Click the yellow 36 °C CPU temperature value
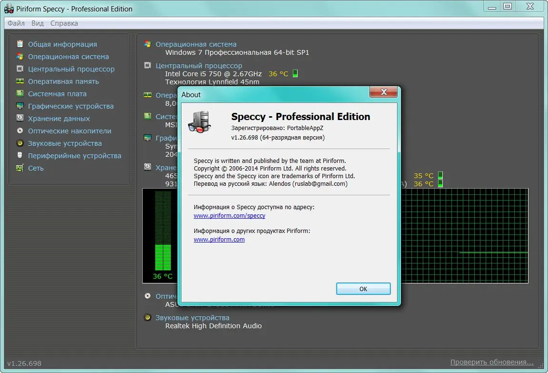This screenshot has height=373, width=548. [279, 74]
